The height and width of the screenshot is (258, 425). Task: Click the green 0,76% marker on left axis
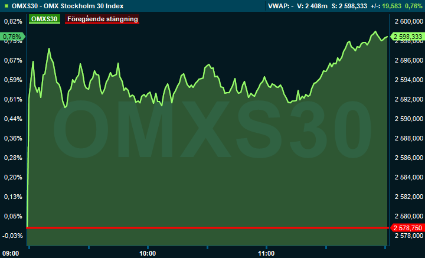tap(12, 37)
